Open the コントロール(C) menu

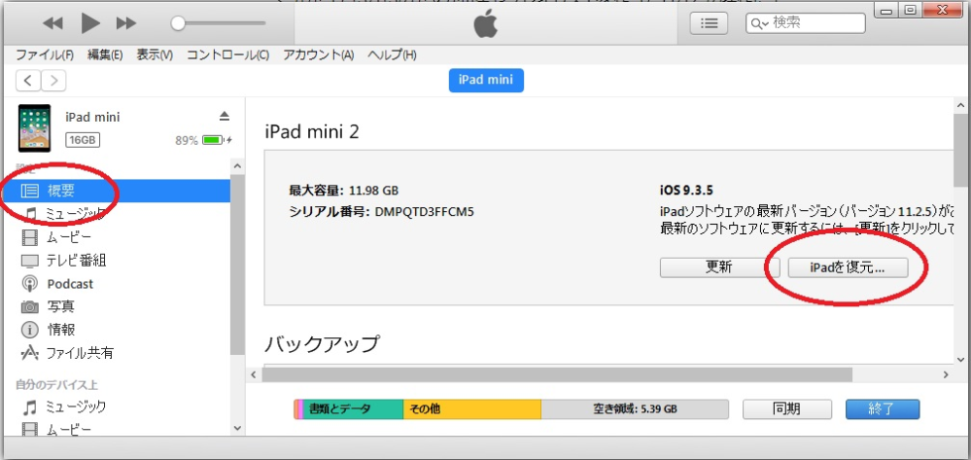[x=227, y=55]
